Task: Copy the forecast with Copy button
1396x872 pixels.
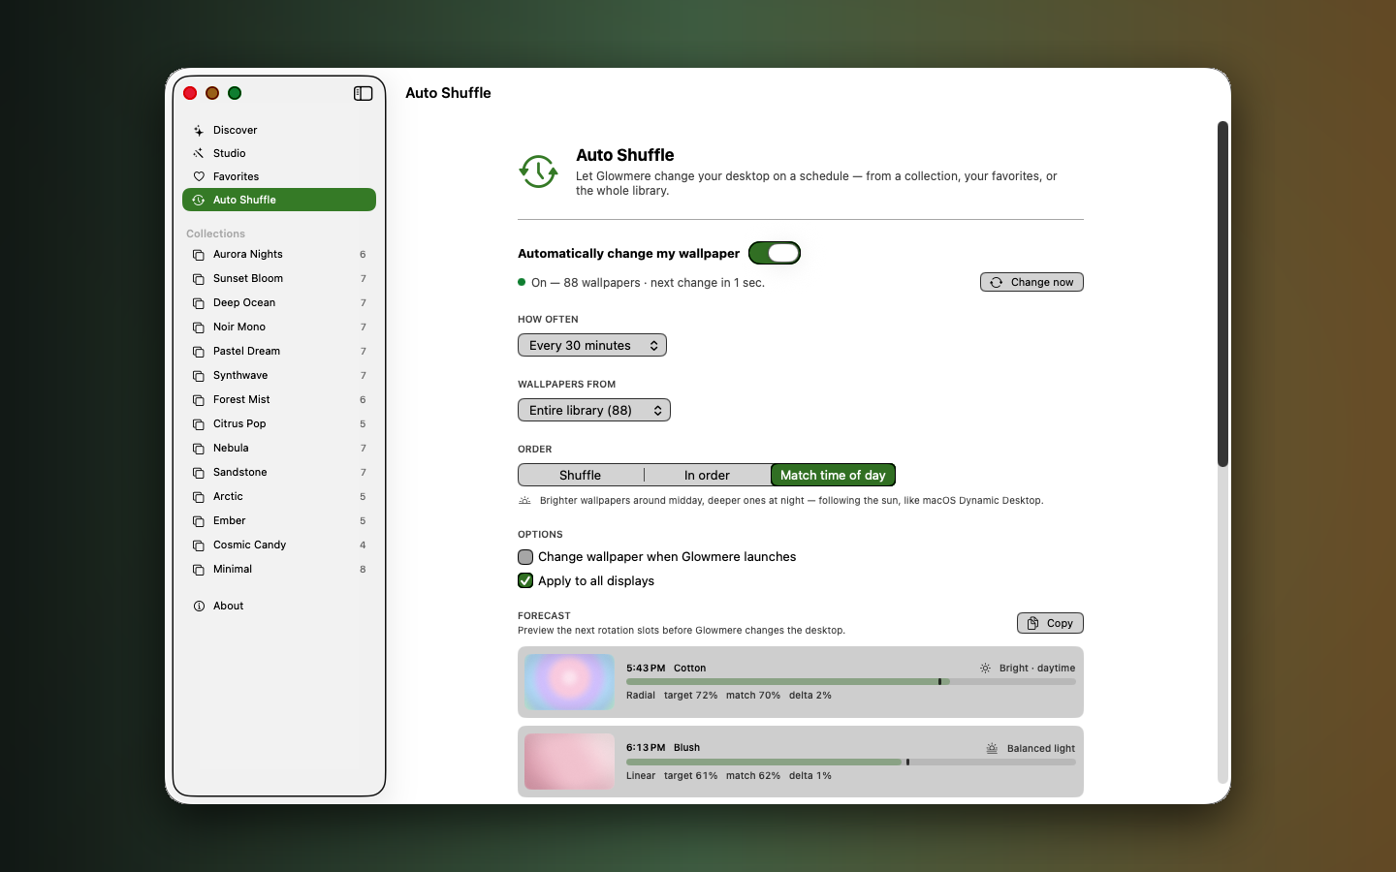Action: tap(1050, 623)
